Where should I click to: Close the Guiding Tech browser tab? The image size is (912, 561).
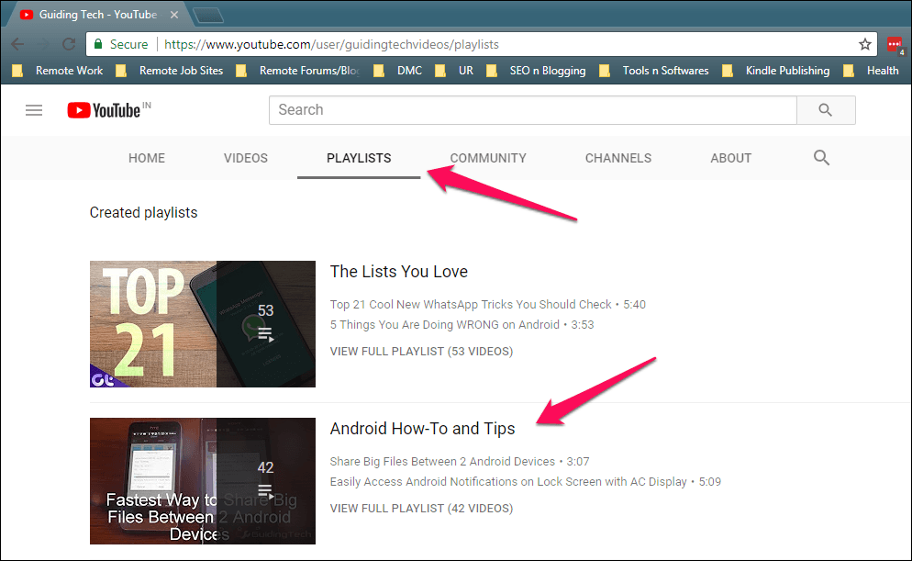pyautogui.click(x=174, y=16)
